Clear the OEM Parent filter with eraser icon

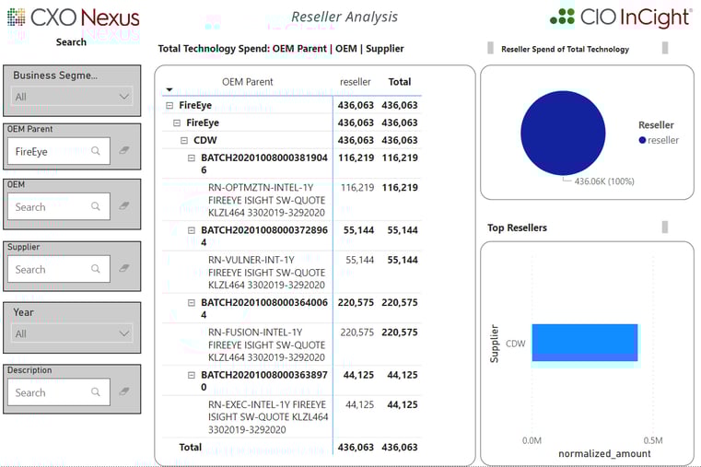point(124,151)
